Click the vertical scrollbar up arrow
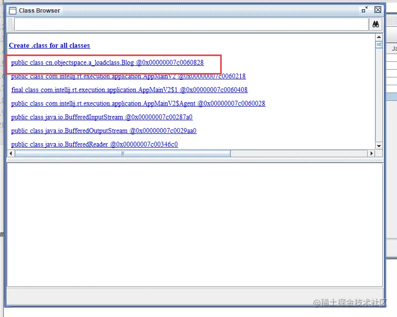Viewport: 397px width, 317px height. tap(379, 37)
